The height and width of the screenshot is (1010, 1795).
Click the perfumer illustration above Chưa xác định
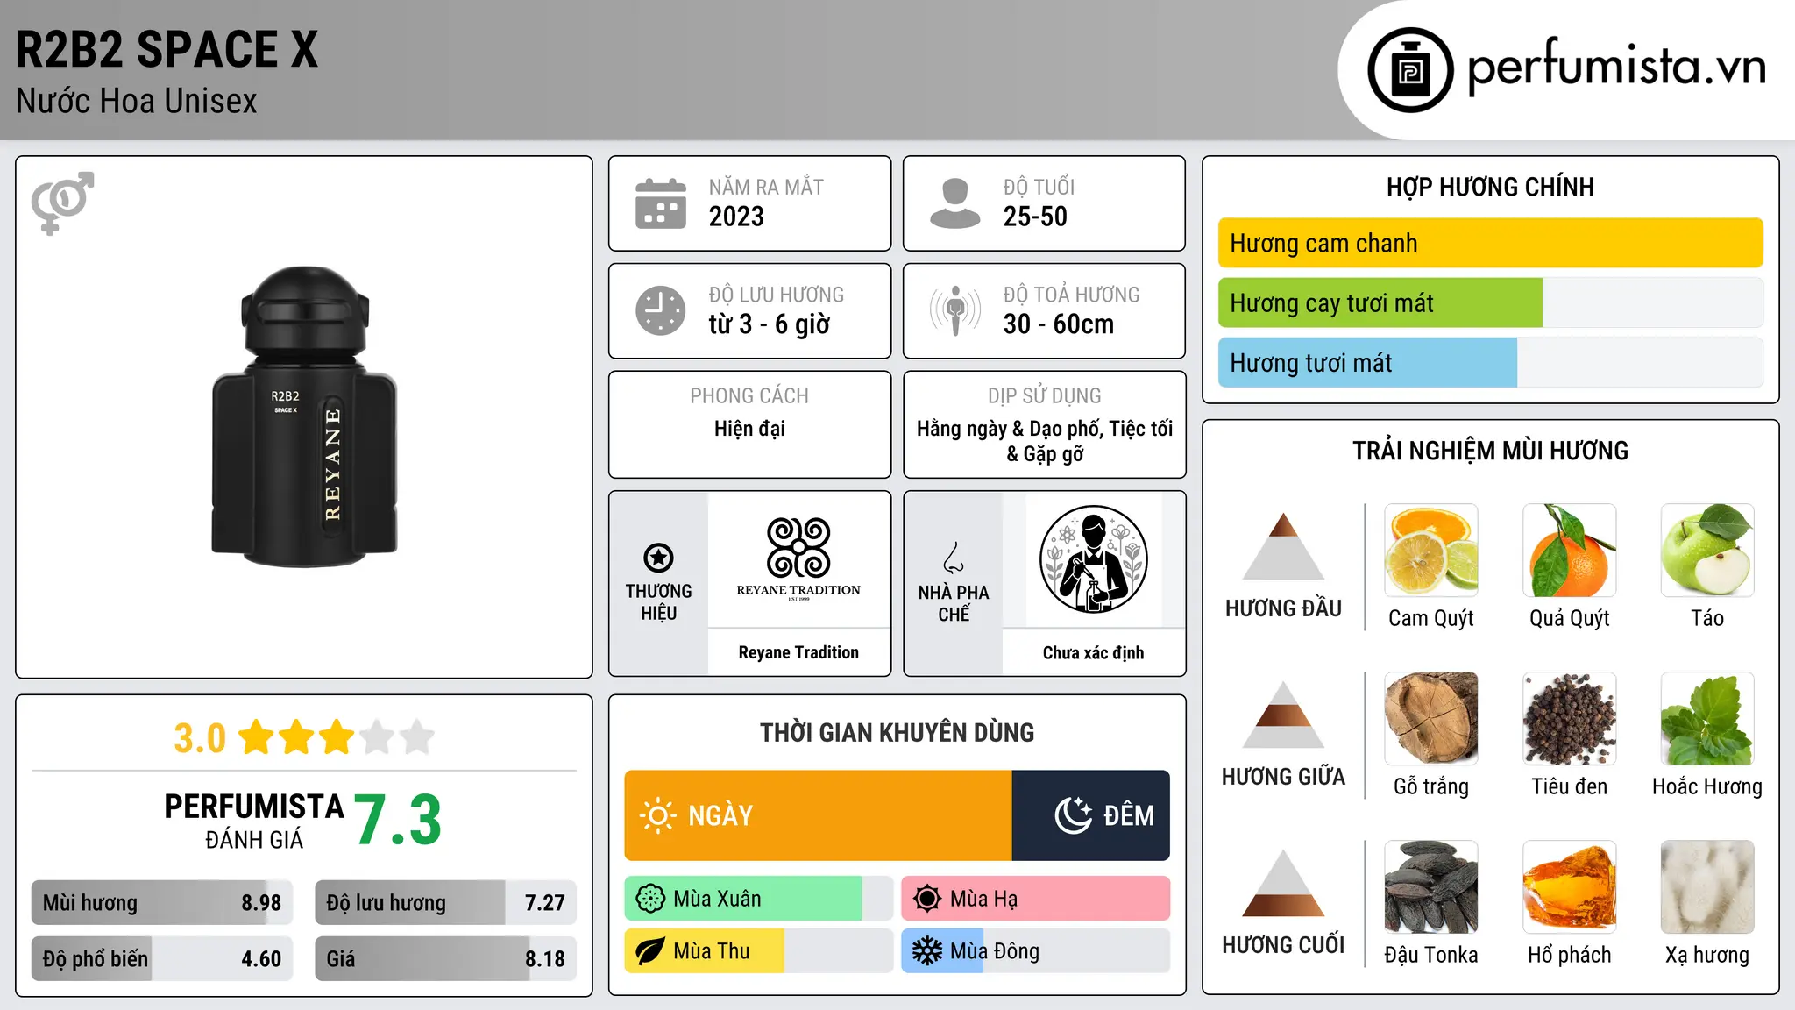pyautogui.click(x=1093, y=559)
